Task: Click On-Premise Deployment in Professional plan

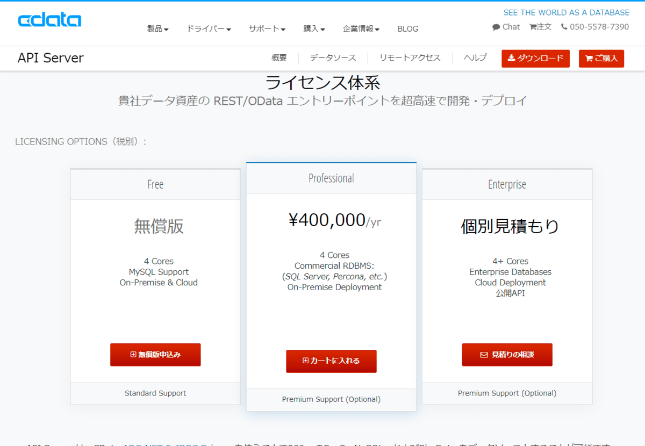Action: pyautogui.click(x=334, y=287)
